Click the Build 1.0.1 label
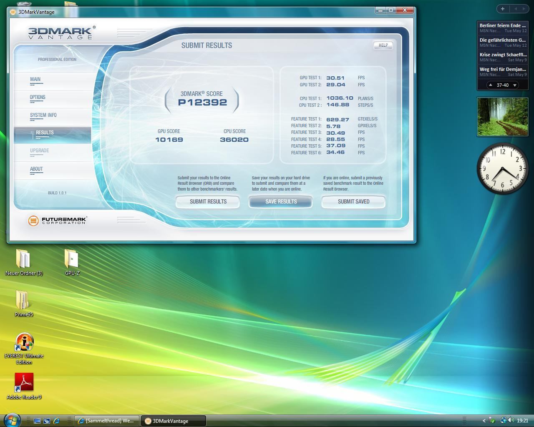Screen dimensions: 534x427 (57, 193)
